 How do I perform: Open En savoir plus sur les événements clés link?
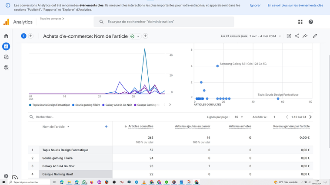pos(295,6)
